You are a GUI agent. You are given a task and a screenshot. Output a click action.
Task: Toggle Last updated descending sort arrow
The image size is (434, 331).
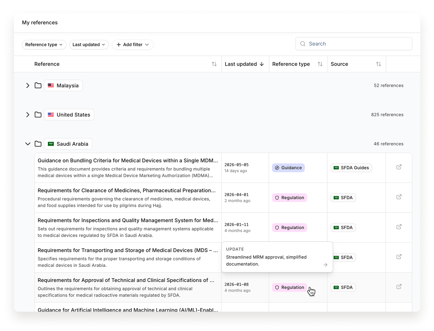(262, 64)
